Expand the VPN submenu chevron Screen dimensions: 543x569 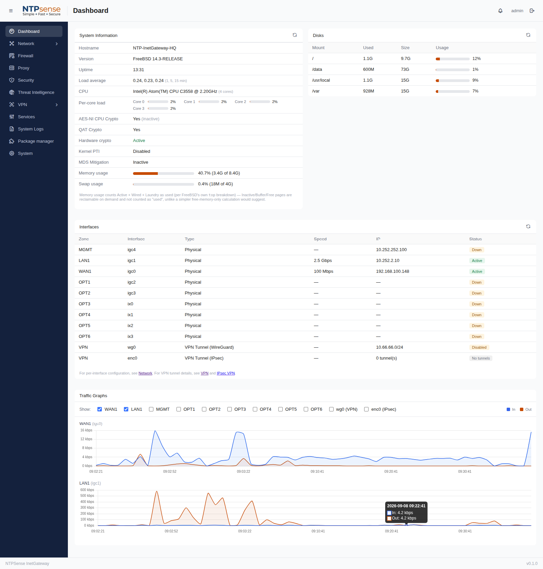(57, 105)
